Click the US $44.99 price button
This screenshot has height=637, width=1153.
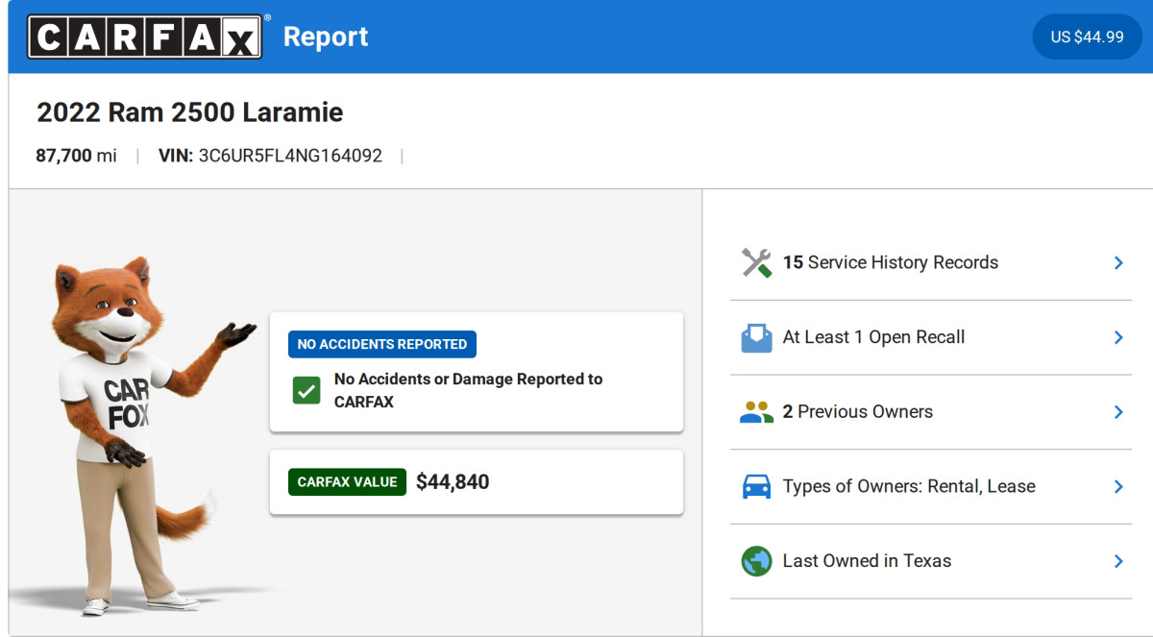(1087, 37)
